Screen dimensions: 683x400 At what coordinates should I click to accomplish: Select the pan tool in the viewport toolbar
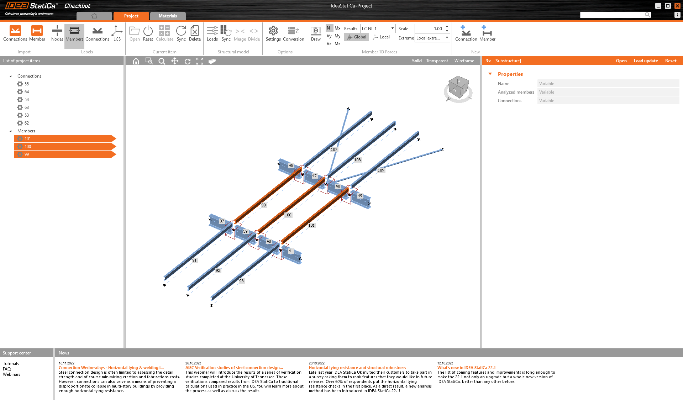point(175,61)
